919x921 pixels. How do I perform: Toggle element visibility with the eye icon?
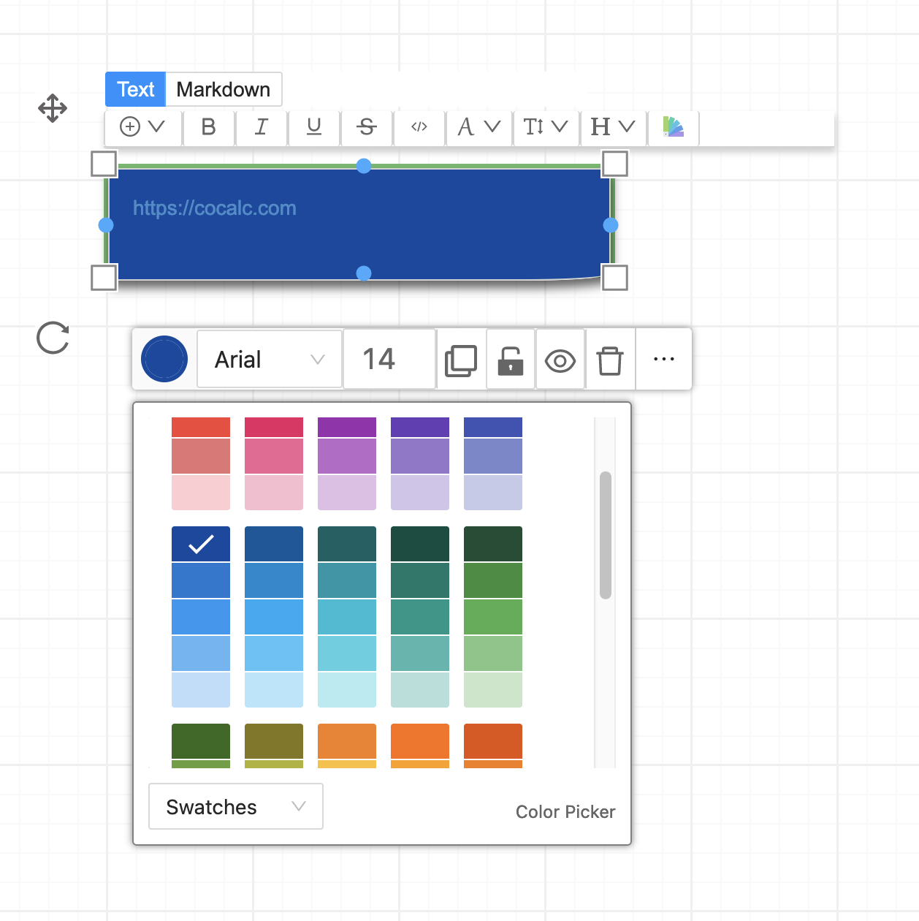[x=560, y=359]
